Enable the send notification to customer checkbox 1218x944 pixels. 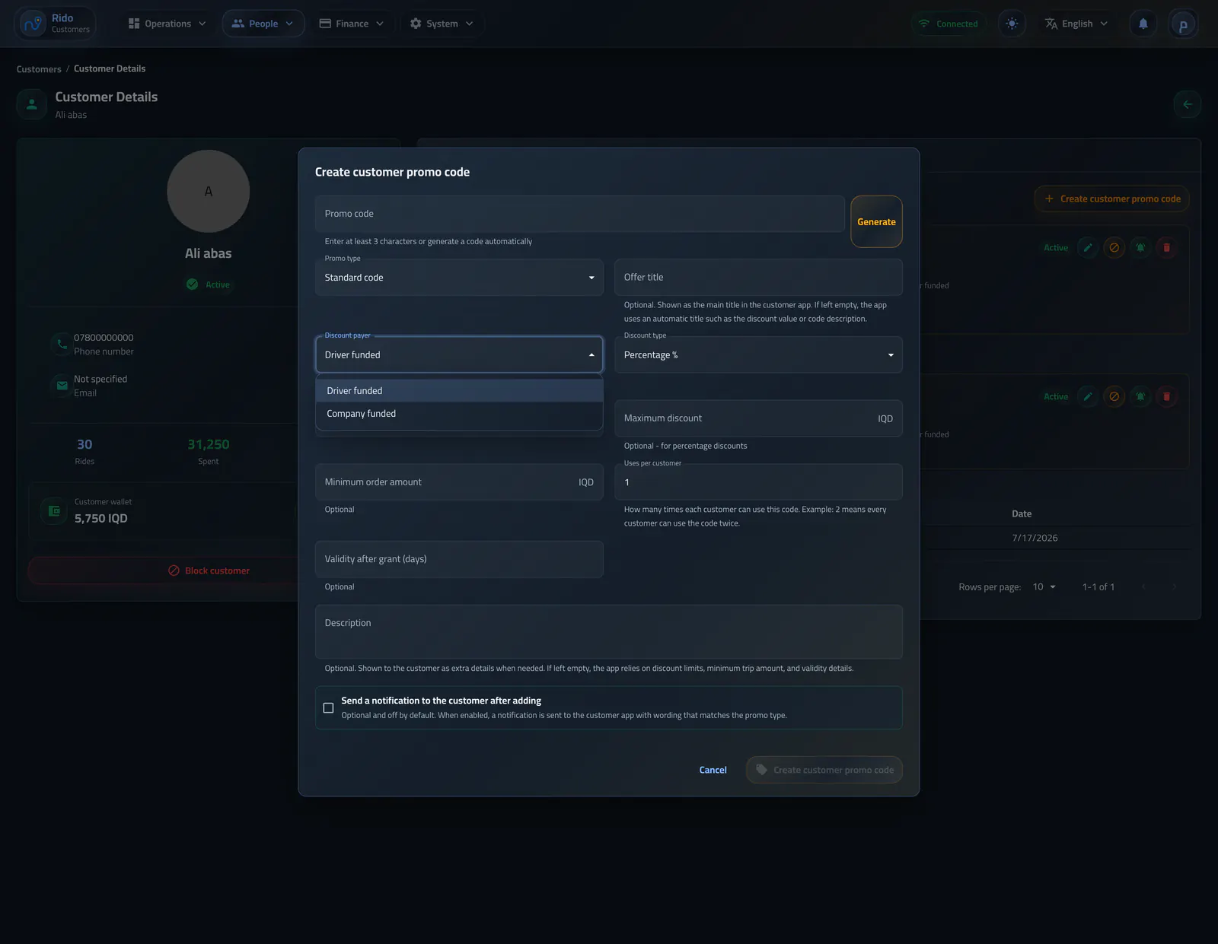(328, 708)
